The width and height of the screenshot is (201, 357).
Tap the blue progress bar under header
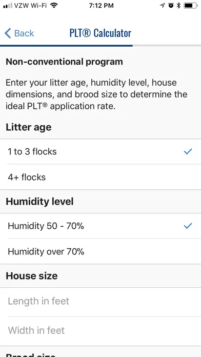tap(66, 46)
